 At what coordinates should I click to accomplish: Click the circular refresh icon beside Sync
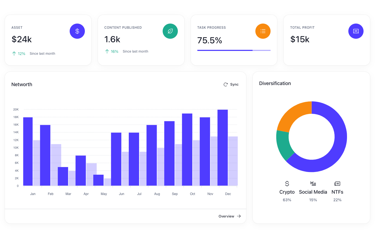tap(226, 84)
